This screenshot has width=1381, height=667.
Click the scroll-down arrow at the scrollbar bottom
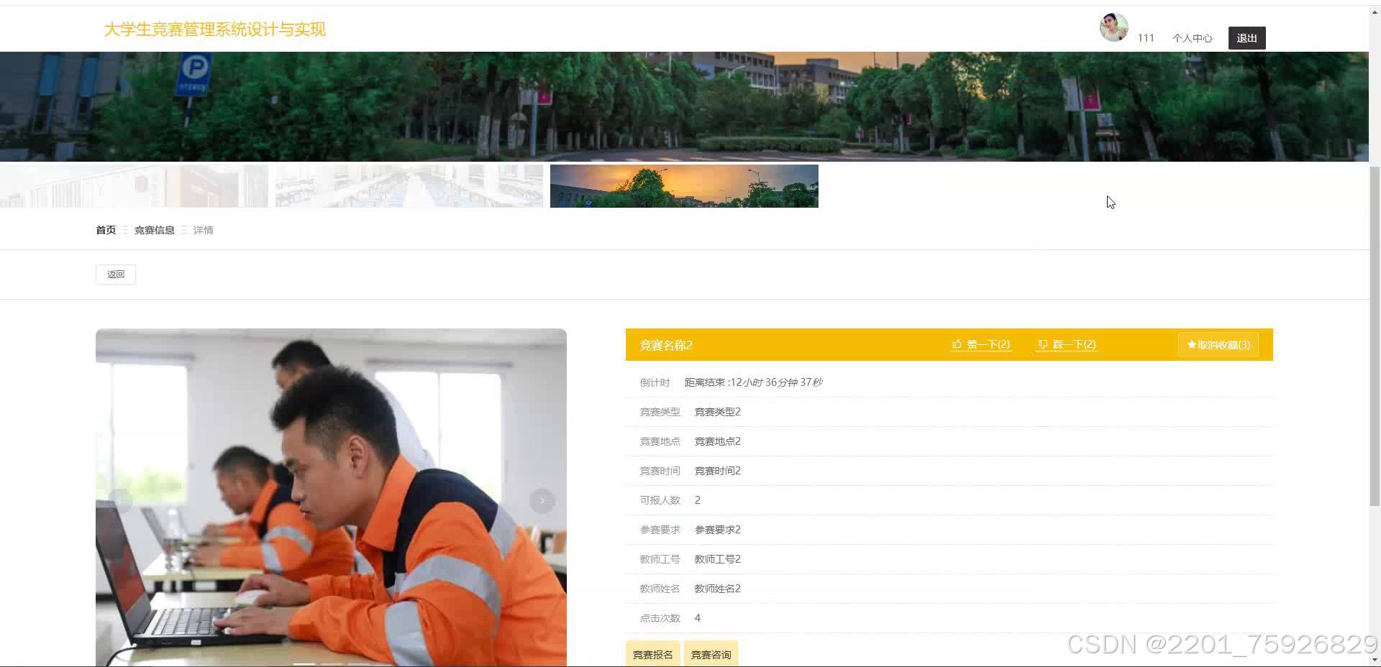pyautogui.click(x=1375, y=660)
